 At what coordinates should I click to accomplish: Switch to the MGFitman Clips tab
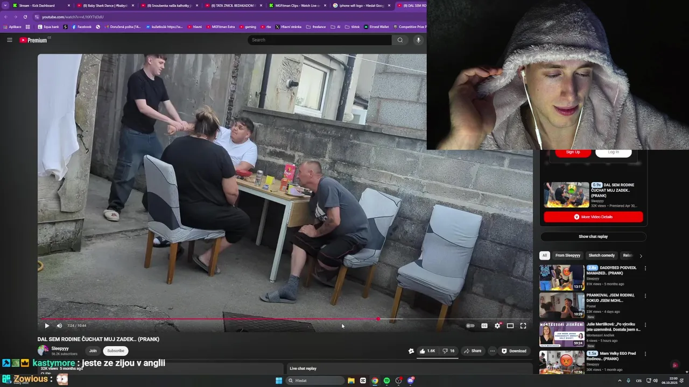pyautogui.click(x=297, y=5)
